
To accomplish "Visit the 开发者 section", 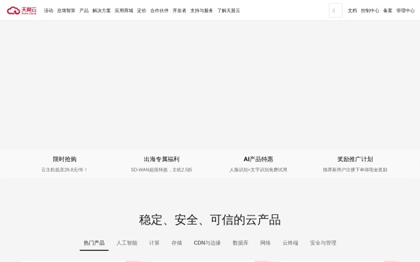I will click(x=179, y=10).
